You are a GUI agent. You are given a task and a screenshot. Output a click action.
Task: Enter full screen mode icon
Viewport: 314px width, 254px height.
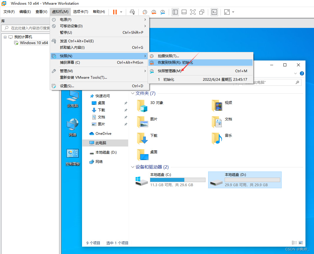click(193, 12)
